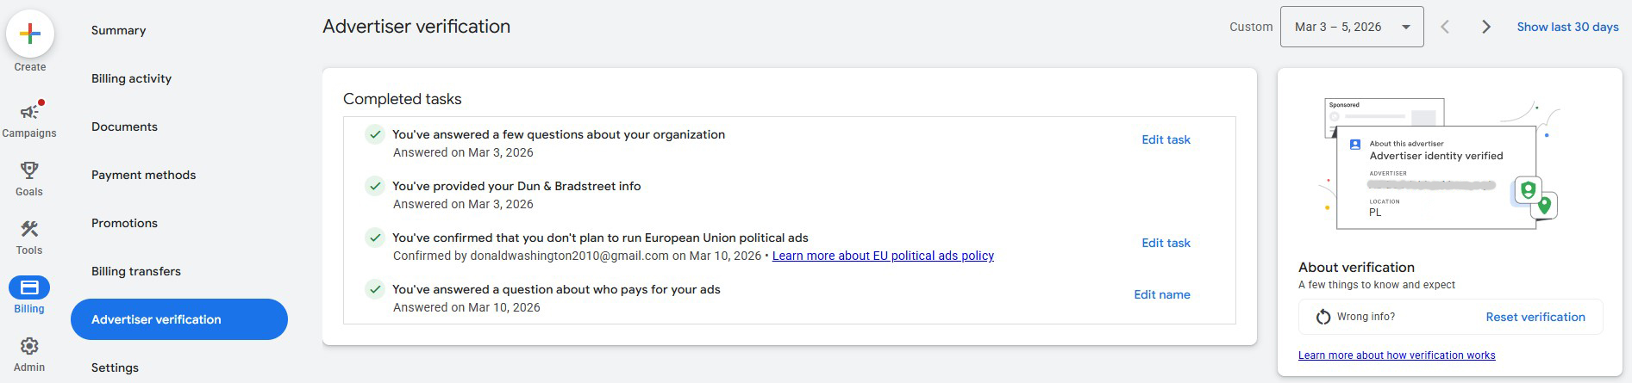Open Billing activity menu item
Viewport: 1632px width, 383px height.
coord(131,78)
